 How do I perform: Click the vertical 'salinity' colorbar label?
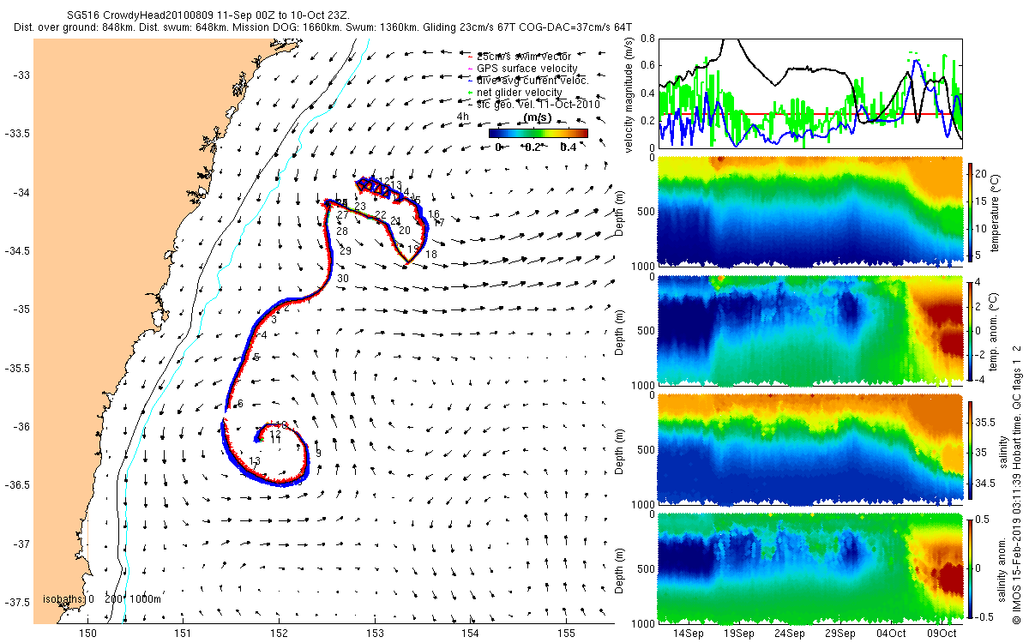tap(1004, 453)
